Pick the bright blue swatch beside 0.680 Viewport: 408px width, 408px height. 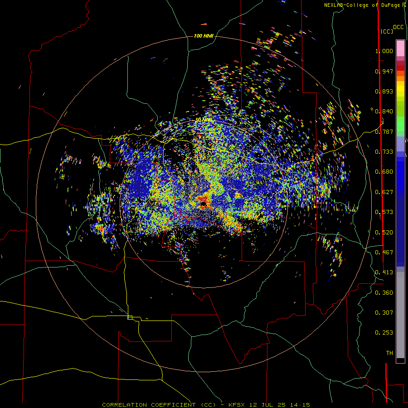[400, 175]
